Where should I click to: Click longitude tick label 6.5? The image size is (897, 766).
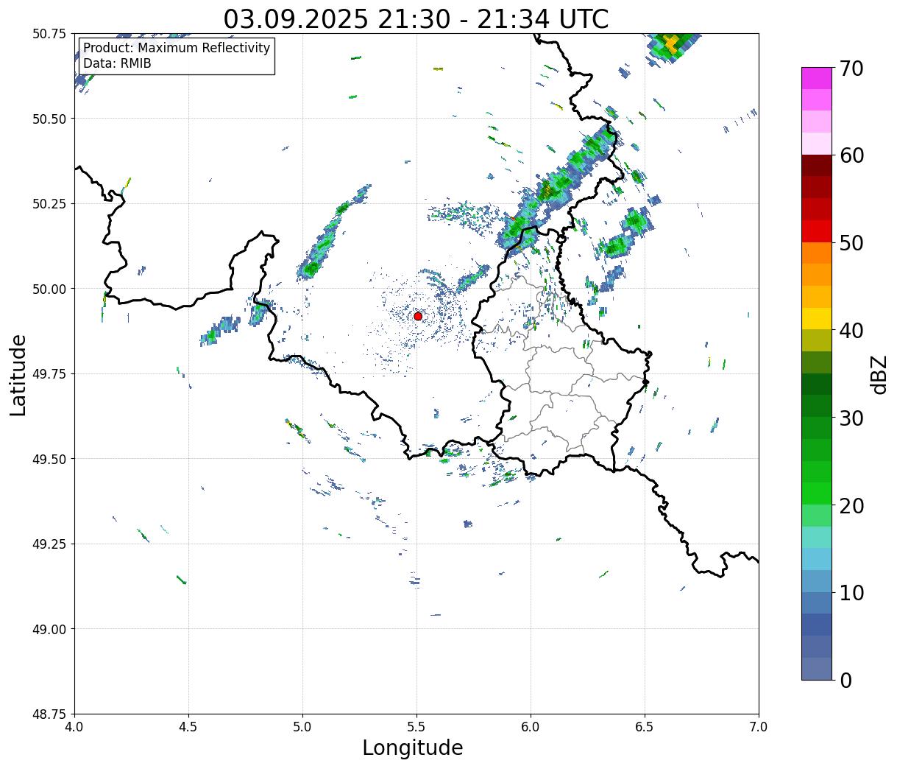645,727
